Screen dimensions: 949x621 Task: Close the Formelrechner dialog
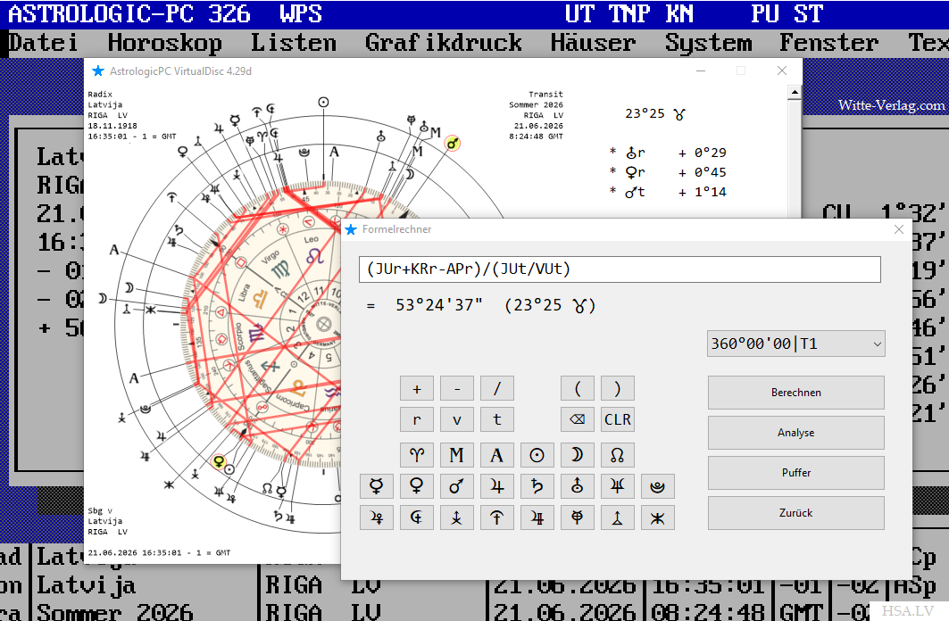[x=899, y=229]
